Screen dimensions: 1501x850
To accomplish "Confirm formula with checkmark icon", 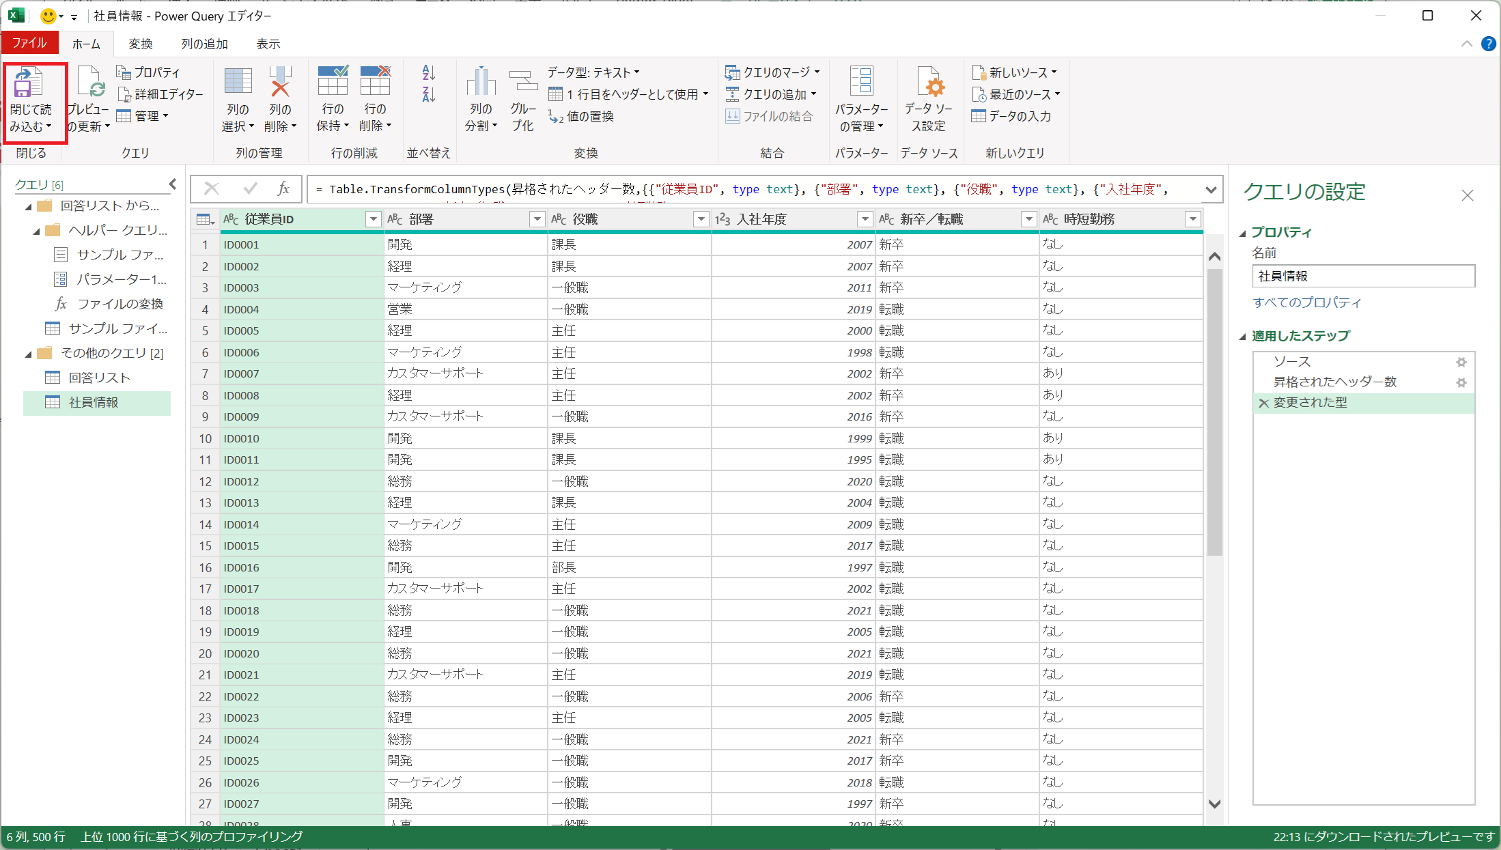I will [x=251, y=189].
